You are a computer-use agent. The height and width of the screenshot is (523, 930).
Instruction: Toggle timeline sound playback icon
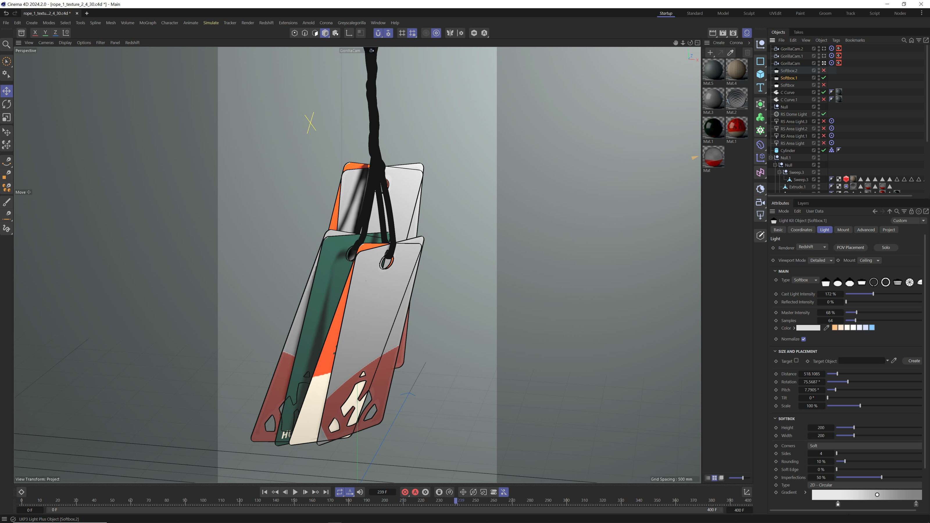click(360, 492)
